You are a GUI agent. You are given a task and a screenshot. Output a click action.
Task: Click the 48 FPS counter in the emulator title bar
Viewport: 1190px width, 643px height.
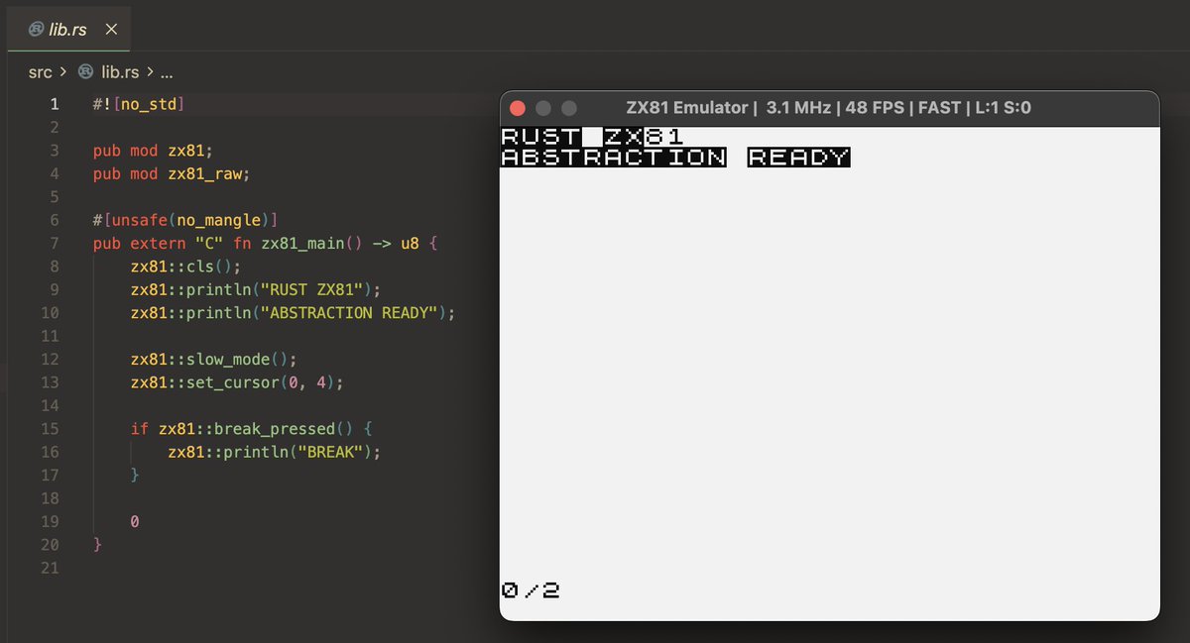877,108
